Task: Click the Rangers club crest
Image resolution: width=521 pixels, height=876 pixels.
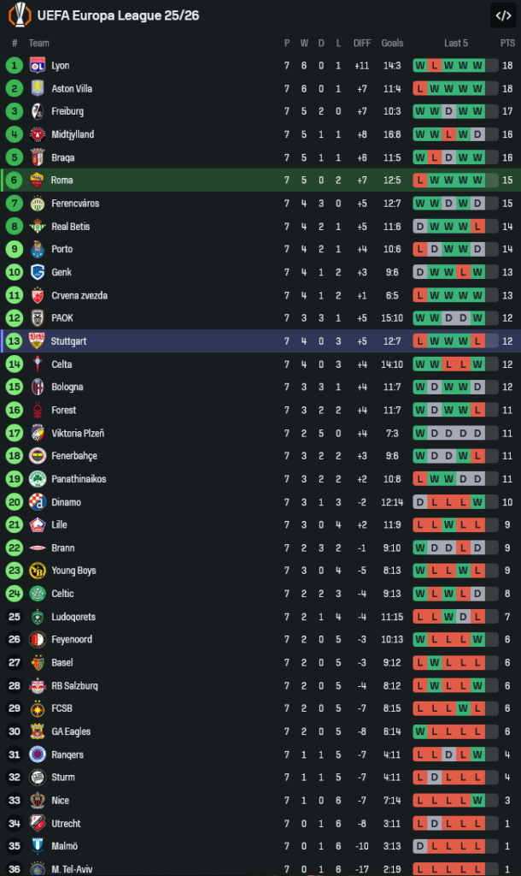Action: click(x=37, y=755)
